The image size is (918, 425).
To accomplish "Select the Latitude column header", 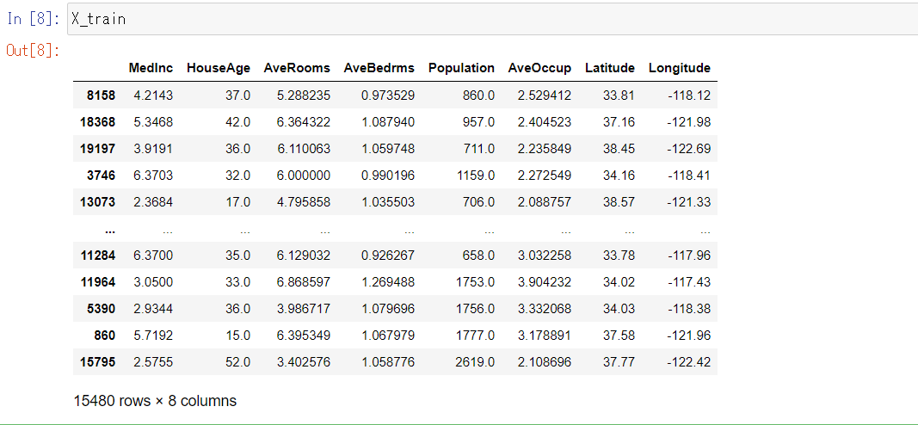I will tap(609, 68).
